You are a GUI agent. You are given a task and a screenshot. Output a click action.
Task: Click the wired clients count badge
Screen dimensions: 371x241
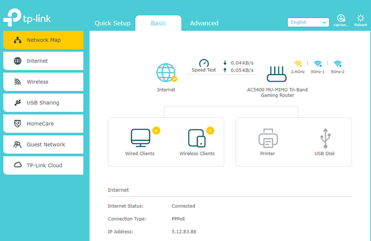click(x=156, y=131)
